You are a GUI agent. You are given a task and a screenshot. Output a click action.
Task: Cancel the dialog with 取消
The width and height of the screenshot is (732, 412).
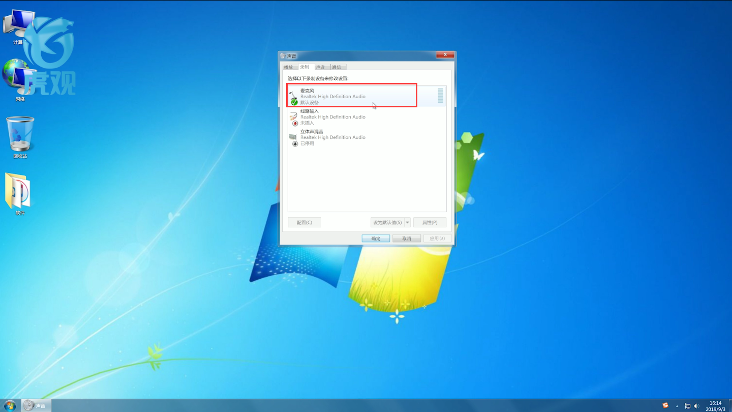(x=407, y=239)
